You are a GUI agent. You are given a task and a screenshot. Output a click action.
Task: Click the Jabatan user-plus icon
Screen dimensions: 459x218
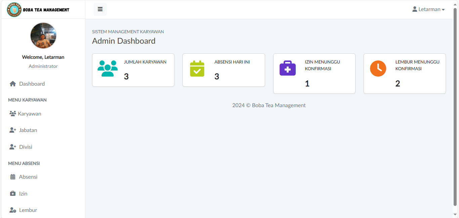(x=13, y=130)
